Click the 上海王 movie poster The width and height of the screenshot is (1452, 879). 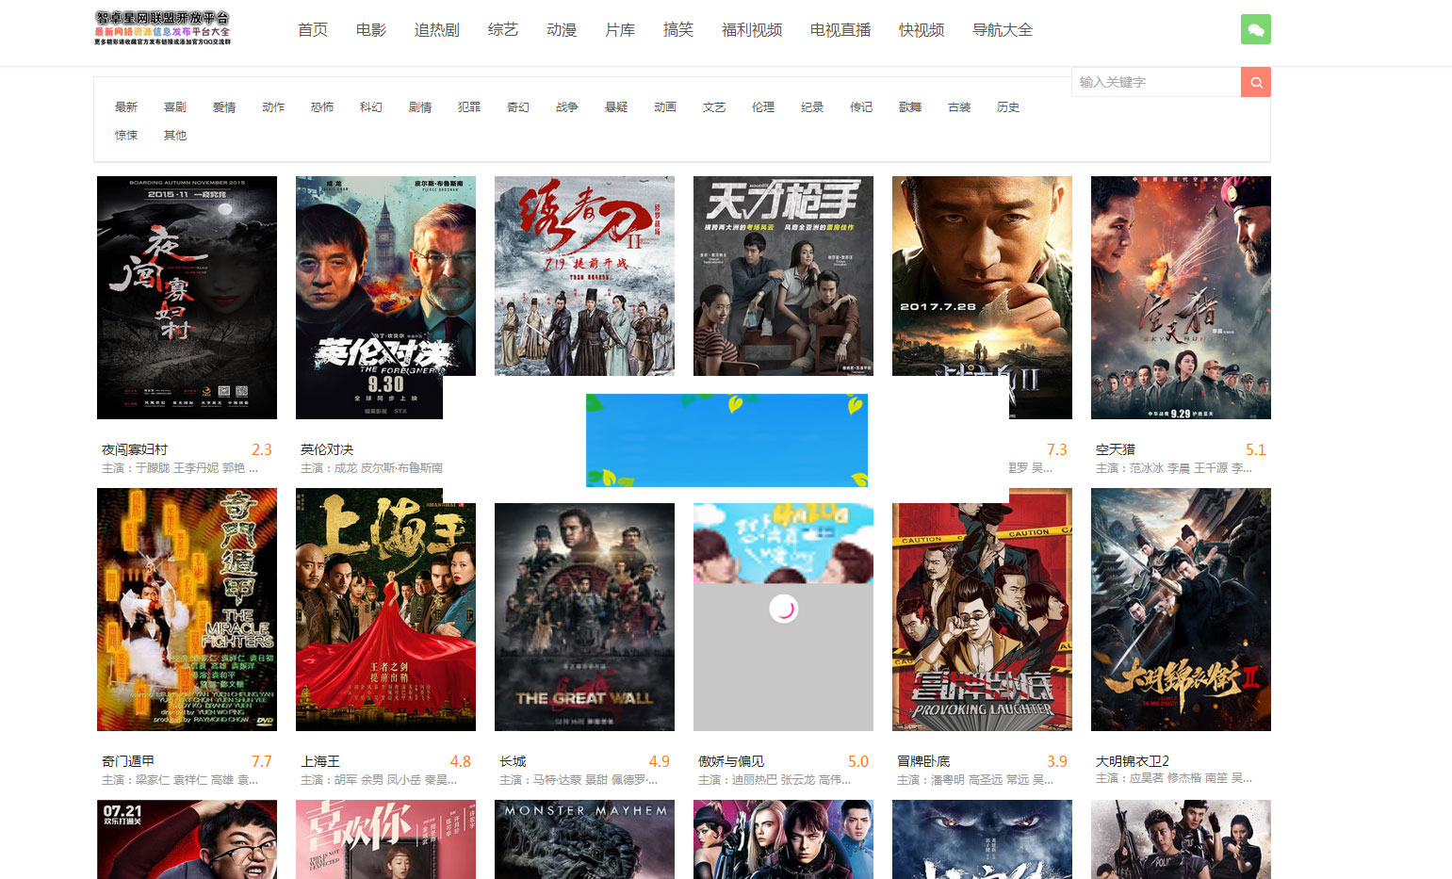pos(385,610)
